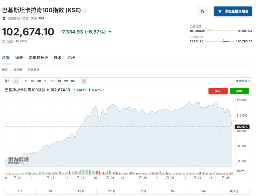Image resolution: width=256 pixels, height=196 pixels.
Task: Click the star in add-to-portfolio button
Action: coord(220,11)
